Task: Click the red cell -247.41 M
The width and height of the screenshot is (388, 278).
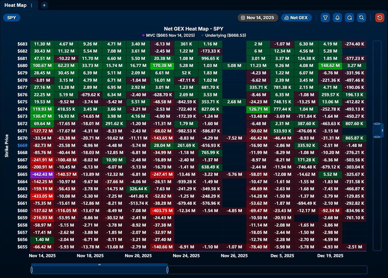Action: (162, 175)
